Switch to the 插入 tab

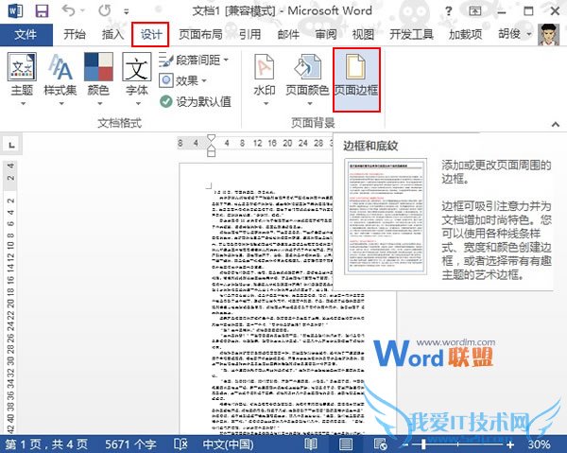pyautogui.click(x=112, y=34)
